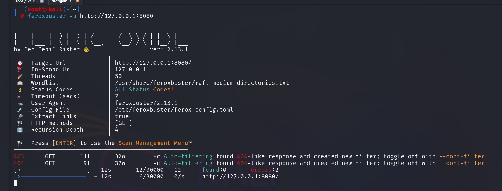Click the Wordlist label
Screen dimensions: 502x191
point(45,83)
